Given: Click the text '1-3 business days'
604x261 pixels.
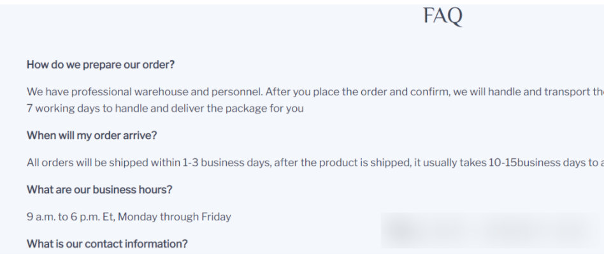Looking at the screenshot, I should point(226,163).
